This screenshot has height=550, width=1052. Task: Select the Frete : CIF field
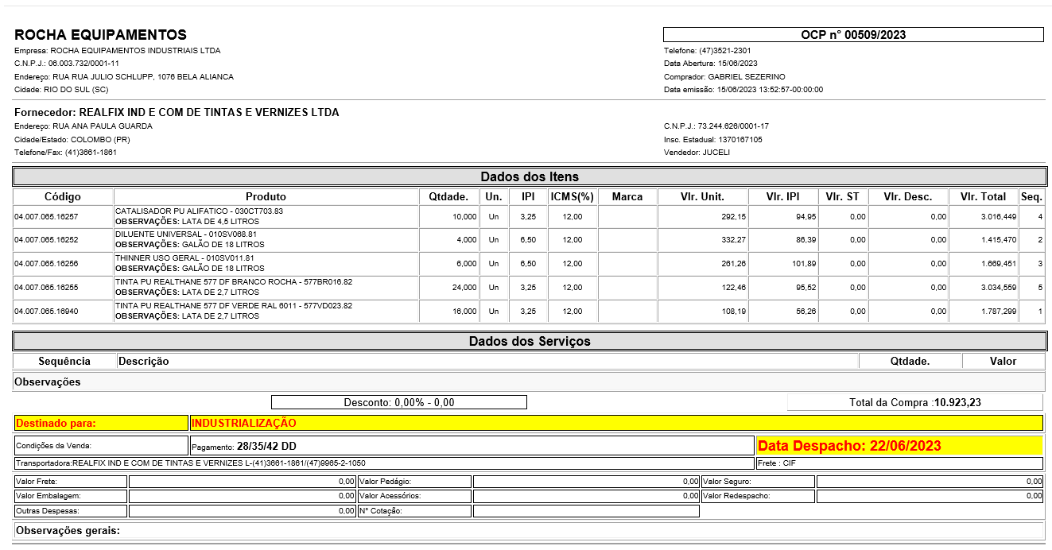point(899,463)
